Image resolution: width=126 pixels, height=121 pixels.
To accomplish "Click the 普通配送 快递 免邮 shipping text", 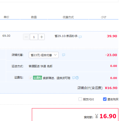I will [x=40, y=66].
